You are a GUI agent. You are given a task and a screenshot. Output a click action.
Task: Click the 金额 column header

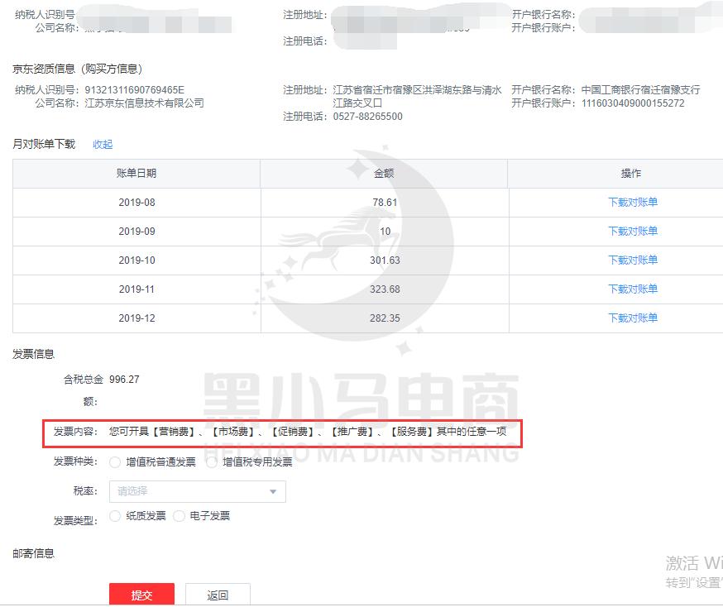click(x=383, y=173)
